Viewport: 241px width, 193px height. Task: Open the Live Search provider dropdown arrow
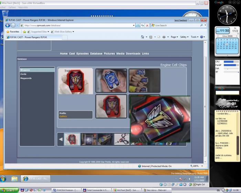coord(205,25)
